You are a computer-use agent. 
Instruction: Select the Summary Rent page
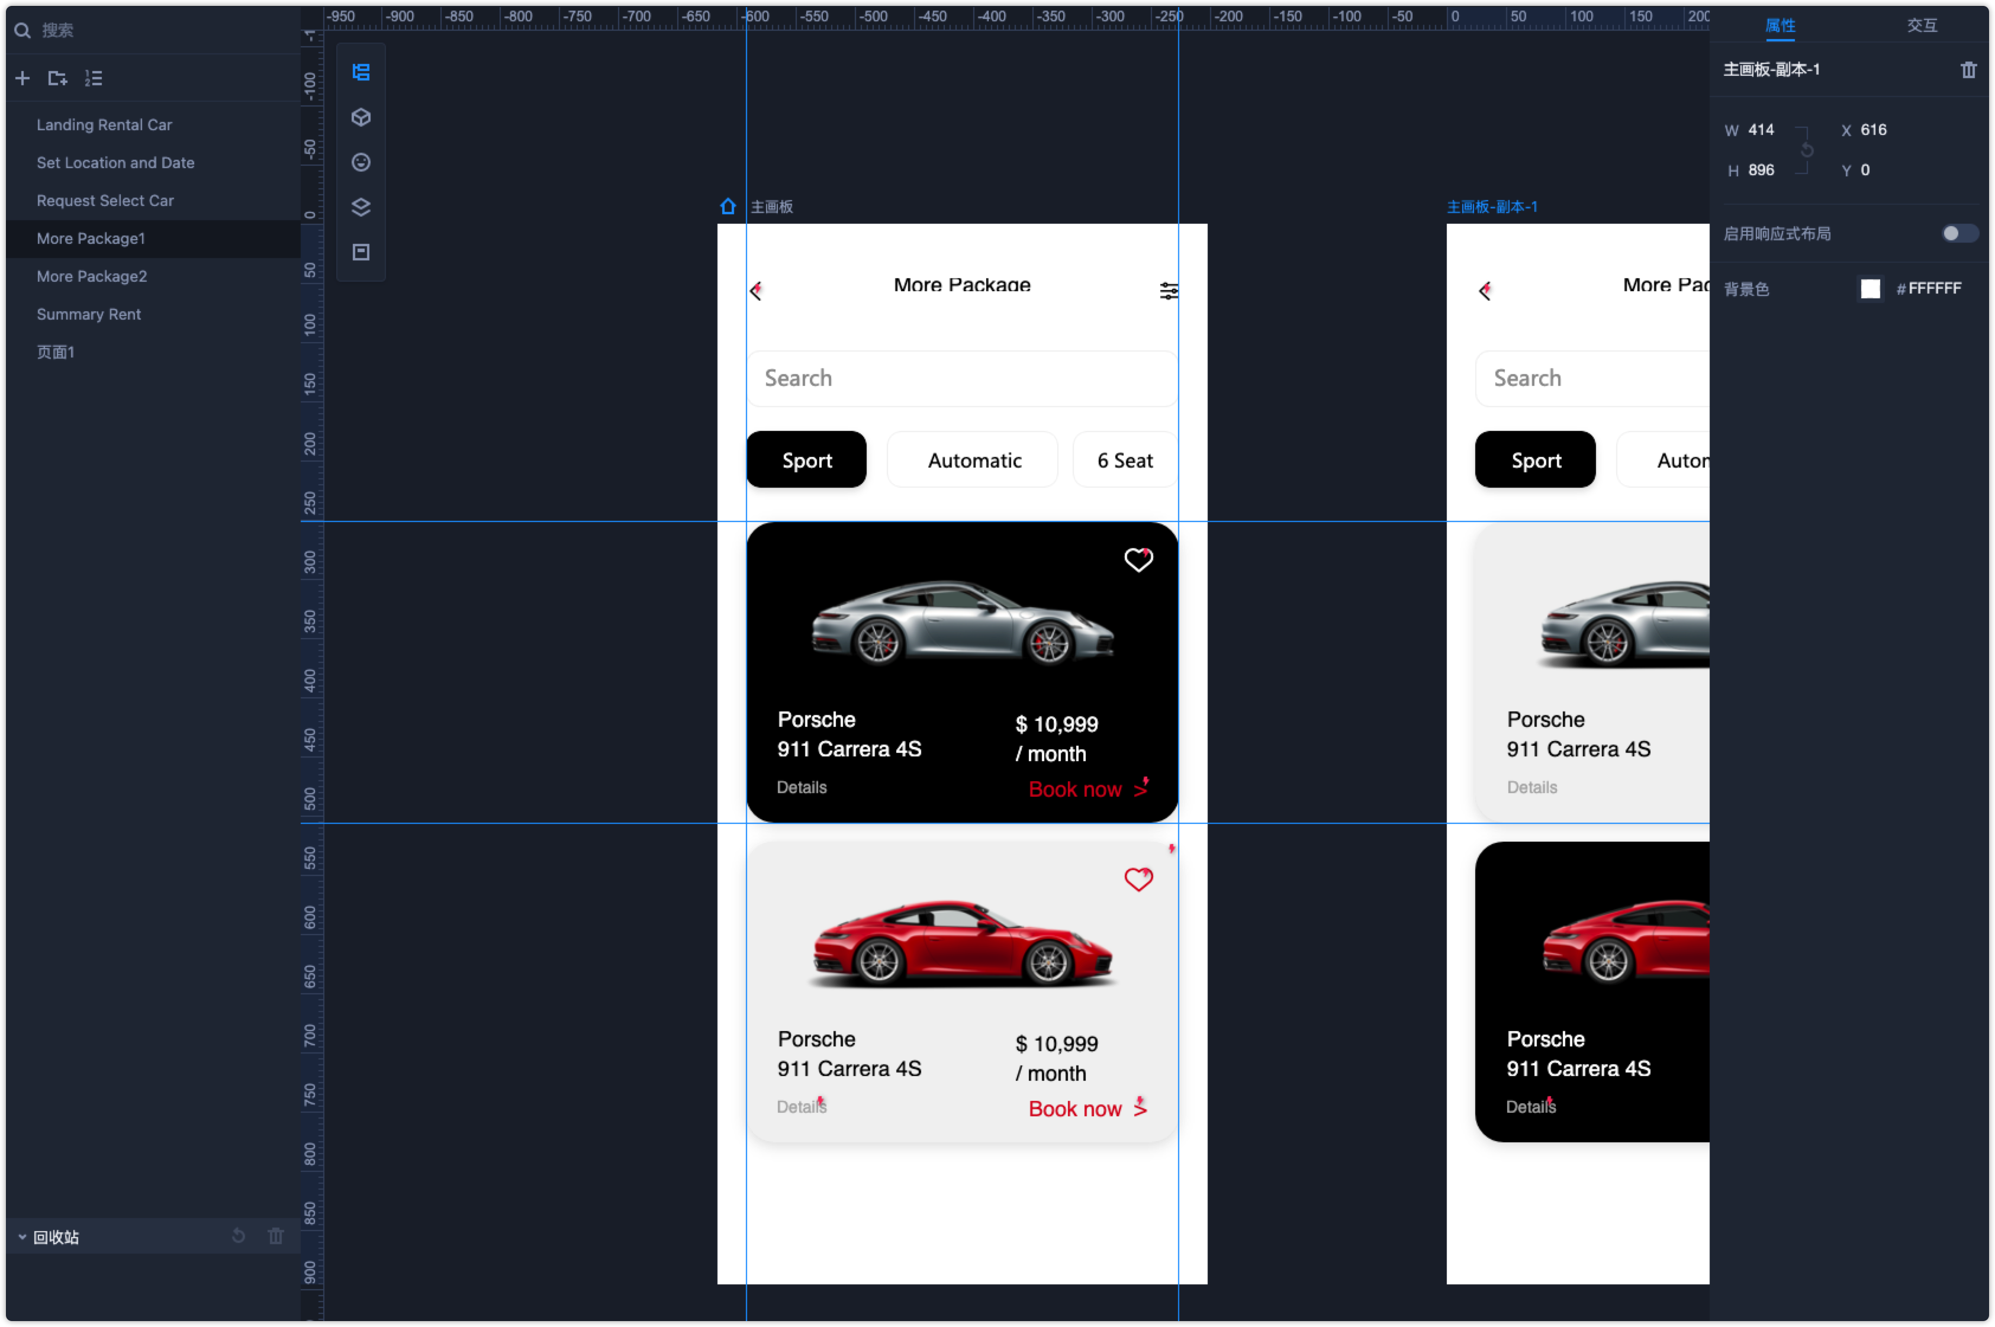153,314
